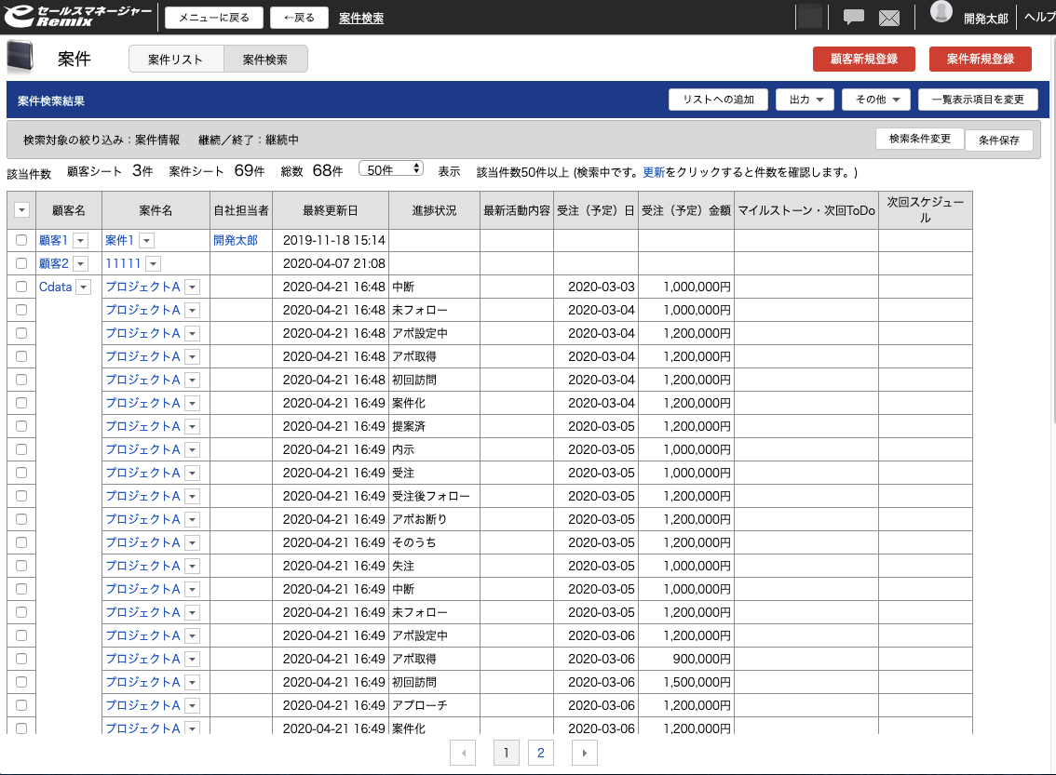The image size is (1056, 775).
Task: Select the 案件検索 tab
Action: click(x=265, y=60)
